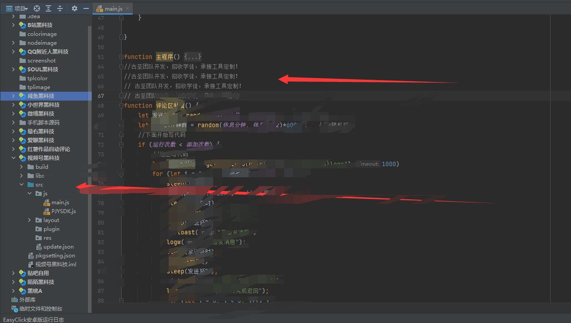
Task: Click the 小世界黑科技 module icon
Action: (x=23, y=105)
